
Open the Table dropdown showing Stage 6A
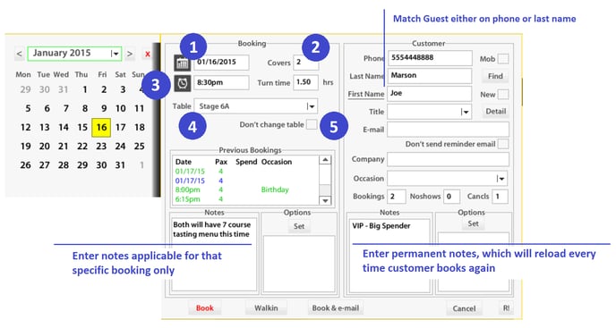(256, 106)
